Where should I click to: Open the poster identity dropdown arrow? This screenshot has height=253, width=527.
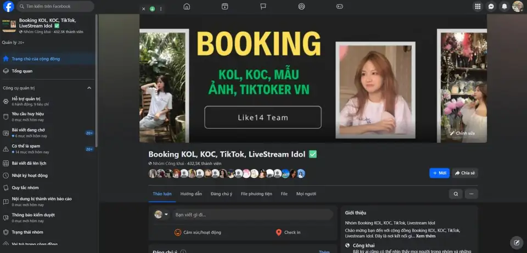point(166,215)
